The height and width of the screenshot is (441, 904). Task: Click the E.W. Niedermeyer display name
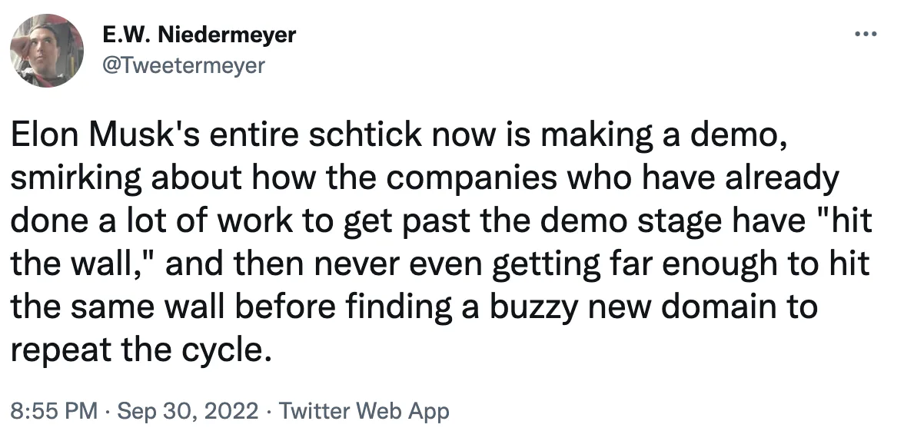coord(199,35)
